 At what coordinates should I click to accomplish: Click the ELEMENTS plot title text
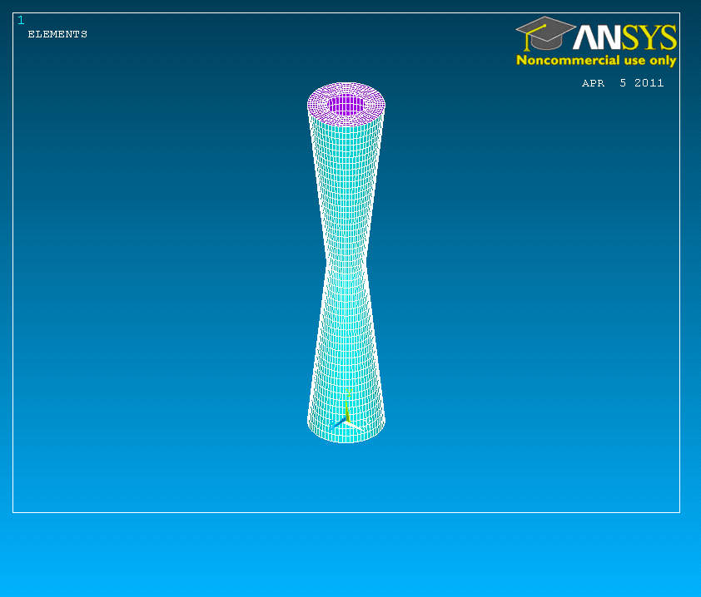pos(57,34)
